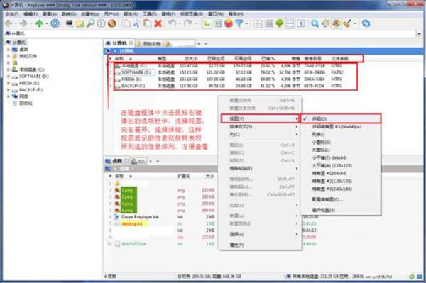The image size is (426, 283).
Task: Click the dual pane toolbar icon
Action: click(x=290, y=23)
